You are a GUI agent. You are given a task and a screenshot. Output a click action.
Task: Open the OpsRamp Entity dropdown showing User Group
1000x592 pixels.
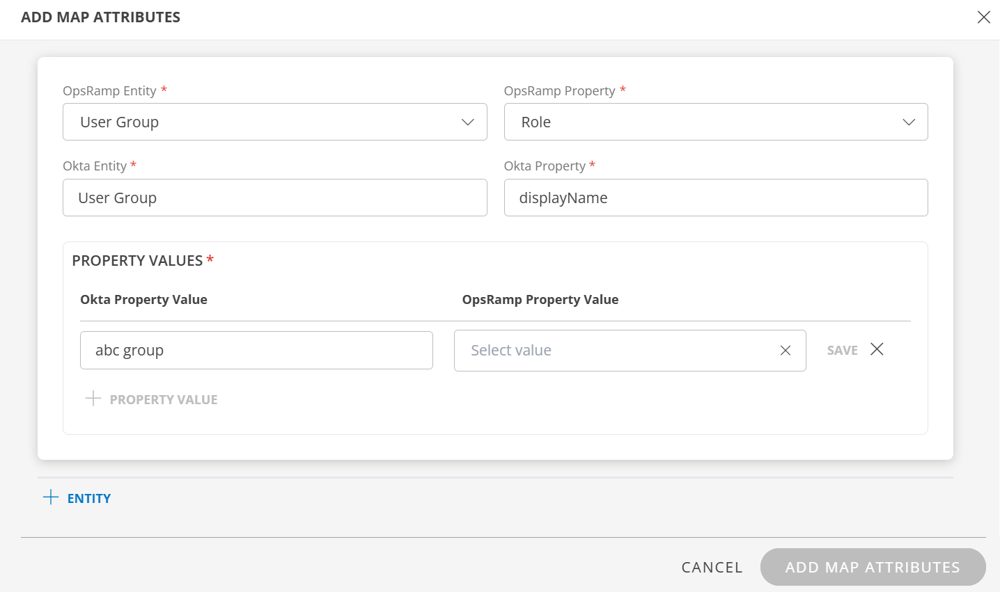click(275, 122)
